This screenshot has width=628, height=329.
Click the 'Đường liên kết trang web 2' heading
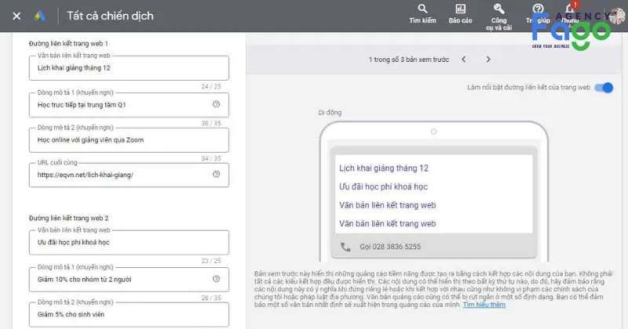[68, 219]
